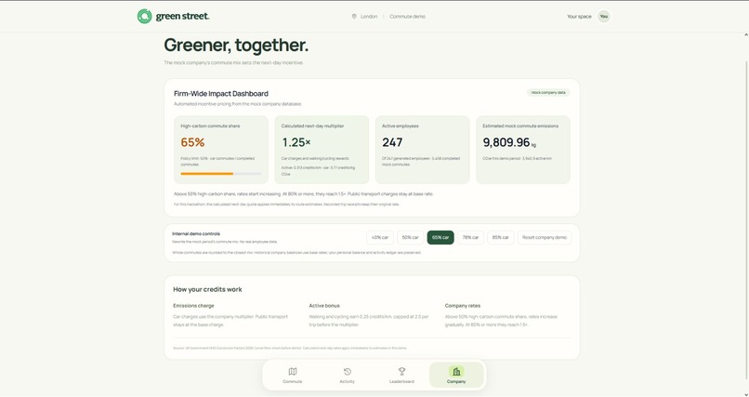Switch to the Company tab label
Viewport: 749px width, 397px height.
point(456,382)
